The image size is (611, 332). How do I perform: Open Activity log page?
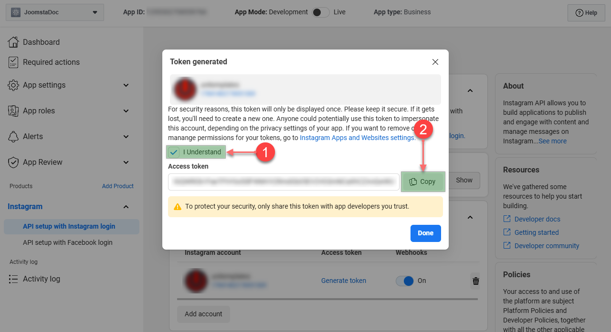tap(42, 279)
